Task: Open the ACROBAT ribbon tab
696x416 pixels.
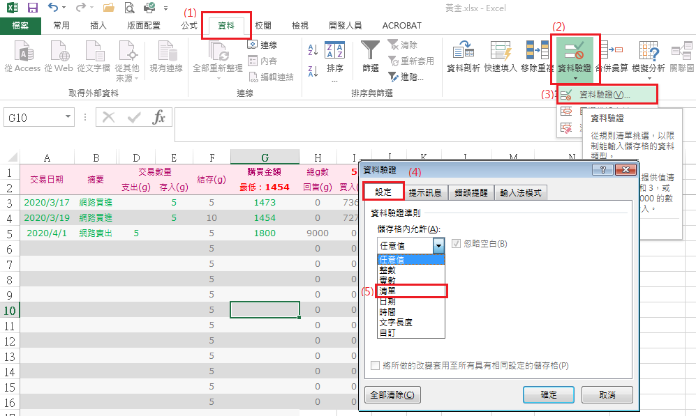Action: (401, 26)
